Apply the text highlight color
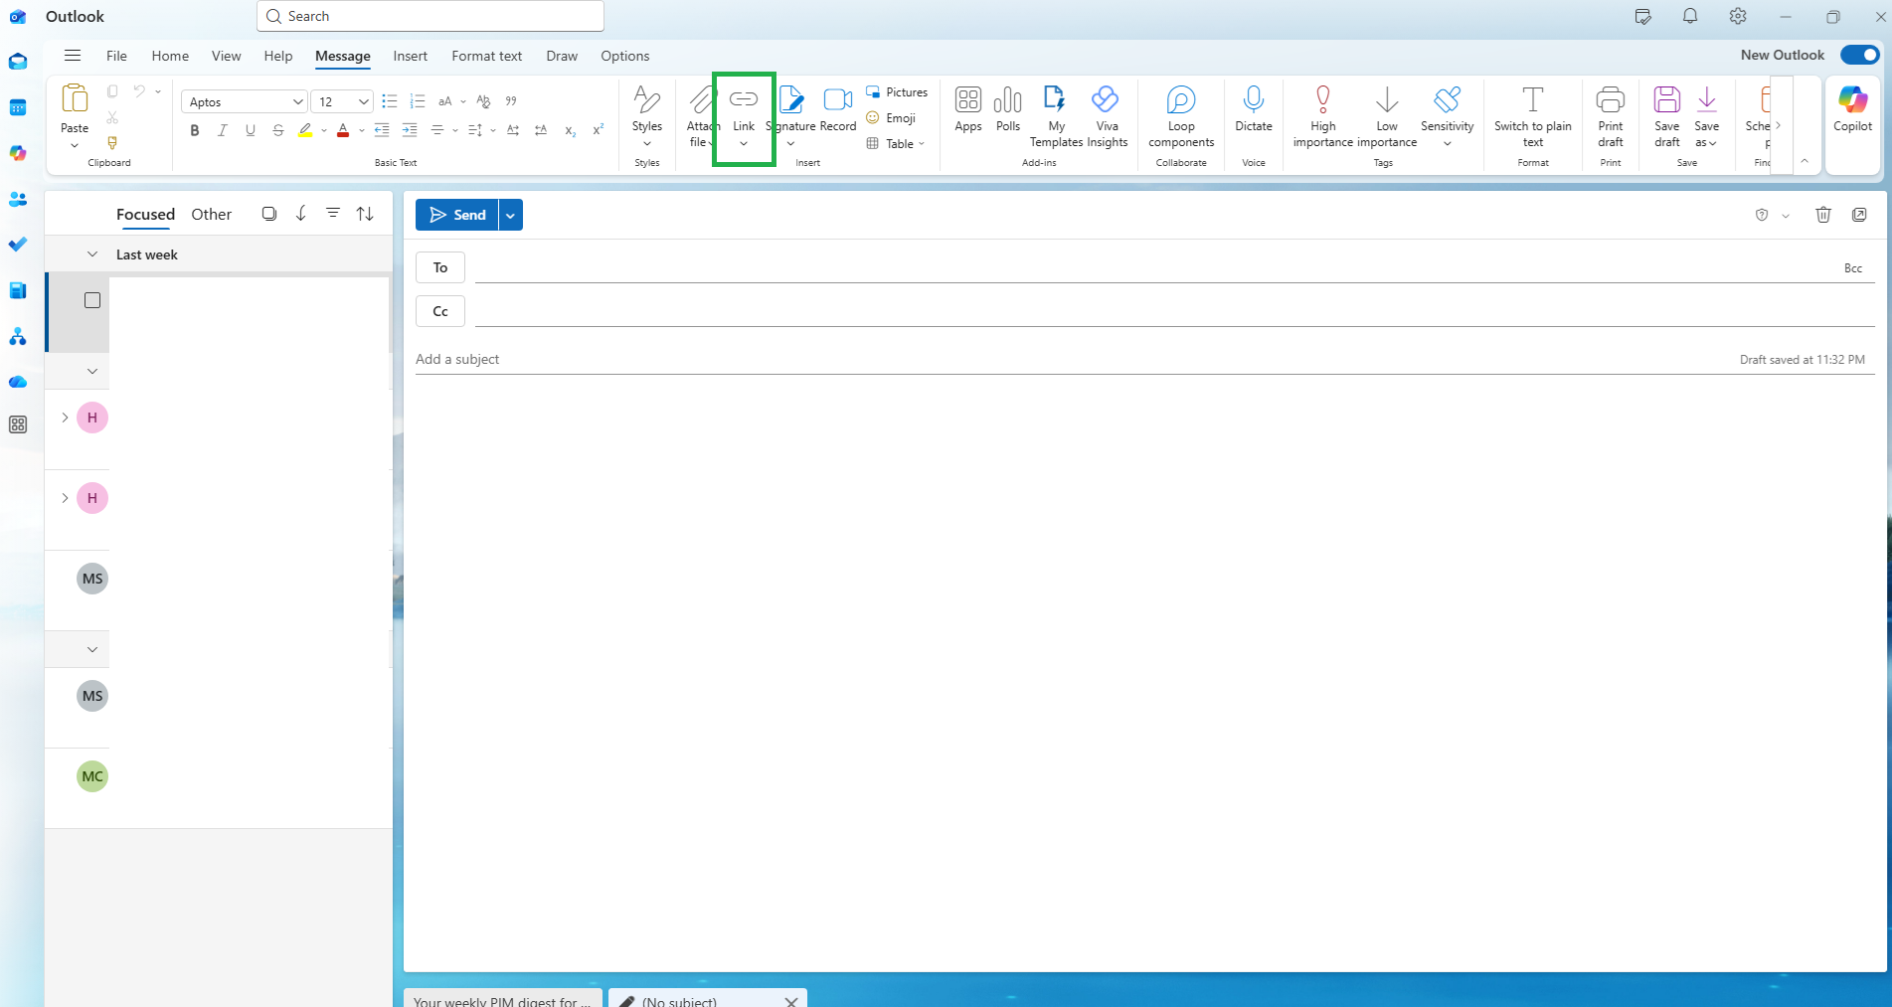The height and width of the screenshot is (1007, 1892). click(305, 130)
